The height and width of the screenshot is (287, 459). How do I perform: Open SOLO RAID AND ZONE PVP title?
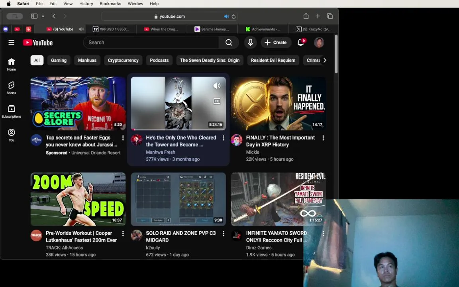tap(181, 237)
